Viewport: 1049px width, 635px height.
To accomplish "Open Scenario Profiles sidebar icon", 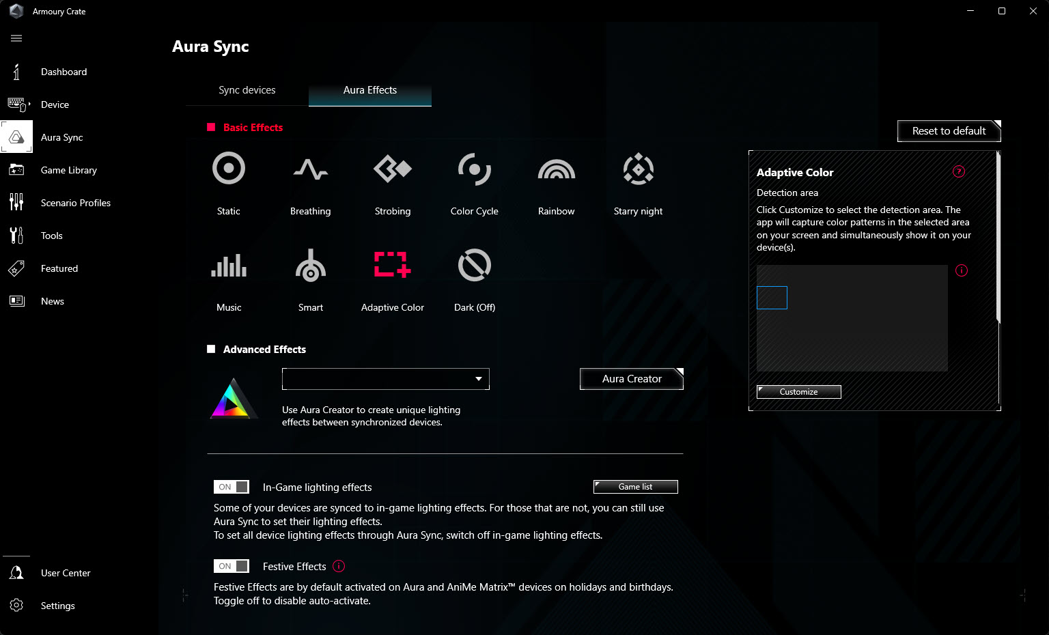I will pyautogui.click(x=16, y=202).
